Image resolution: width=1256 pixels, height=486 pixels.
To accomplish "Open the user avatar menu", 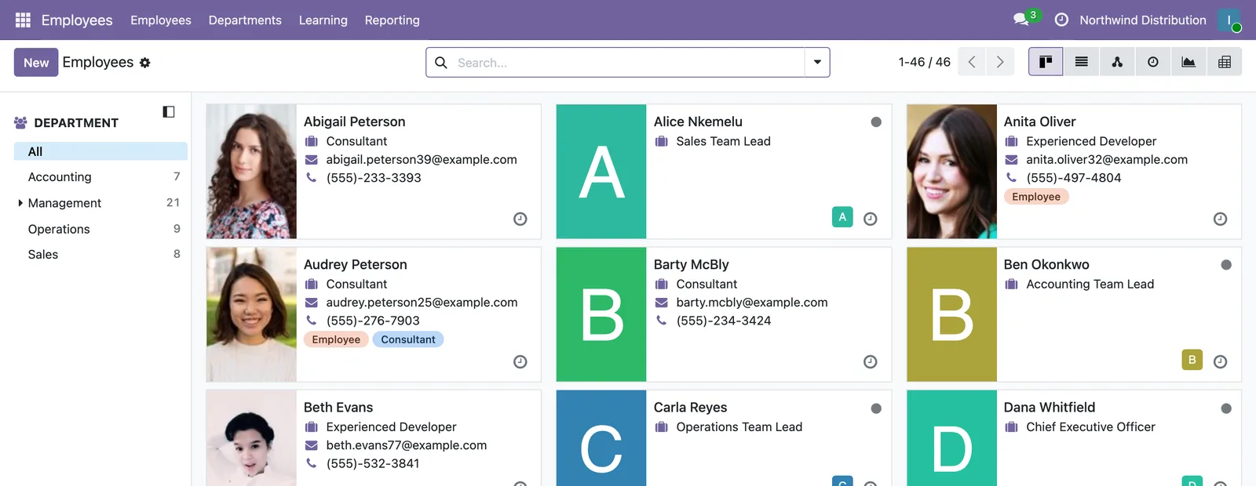I will coord(1229,20).
